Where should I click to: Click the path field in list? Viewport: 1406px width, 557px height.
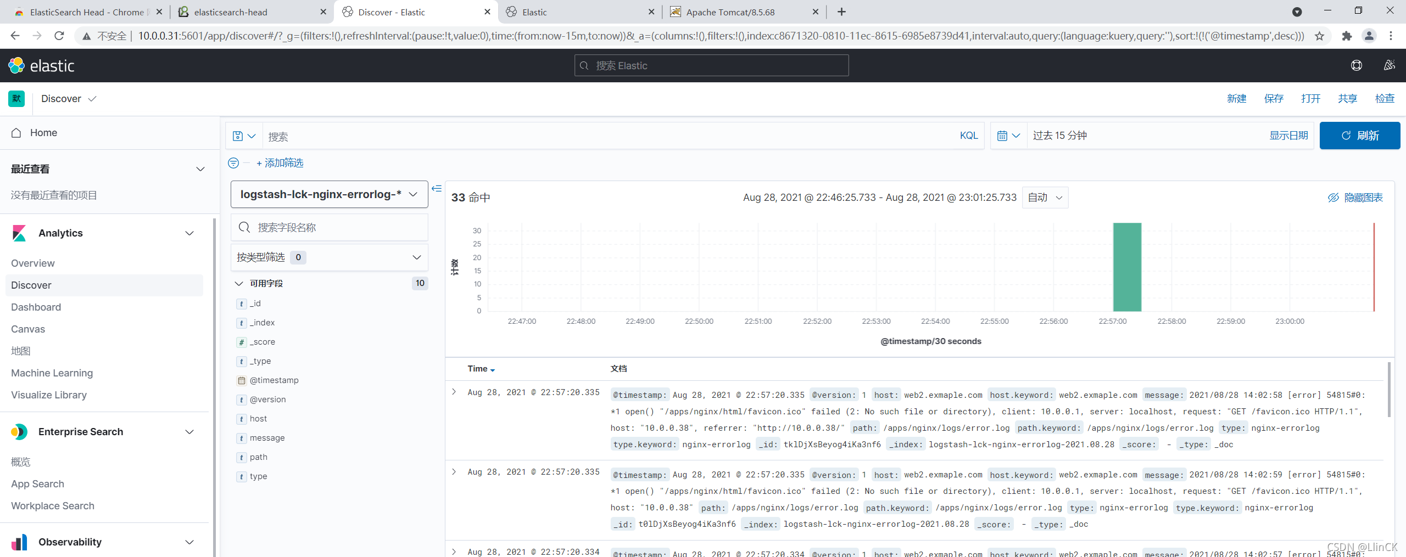[x=258, y=457]
